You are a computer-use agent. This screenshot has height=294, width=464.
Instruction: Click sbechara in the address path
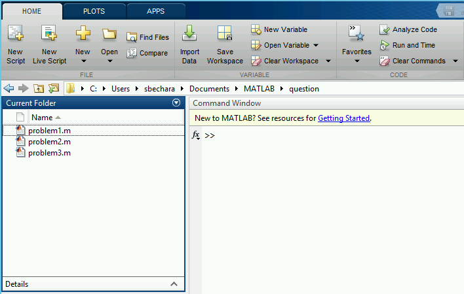(159, 89)
